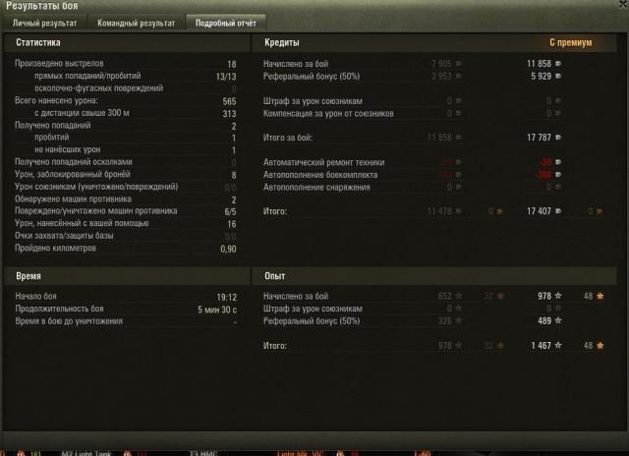This screenshot has width=629, height=456.
Task: Click the Кредиты section header
Action: click(x=282, y=42)
